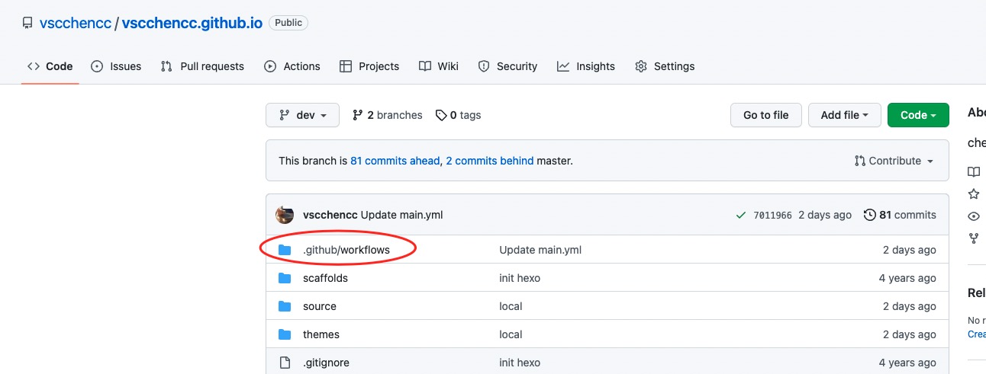Open the Insights tab
The height and width of the screenshot is (374, 986).
586,66
